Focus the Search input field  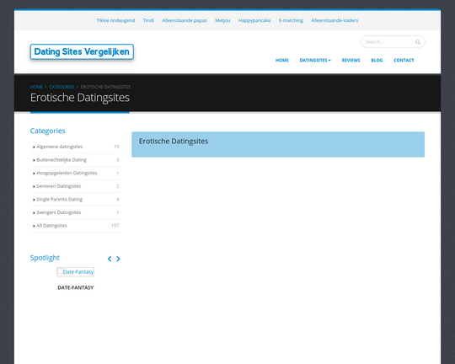(388, 42)
